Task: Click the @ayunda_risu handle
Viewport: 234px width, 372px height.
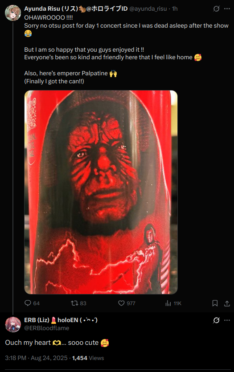Action: (148, 9)
